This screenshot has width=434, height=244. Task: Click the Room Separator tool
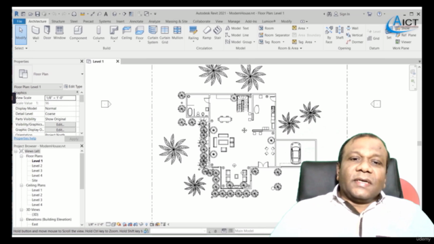274,35
